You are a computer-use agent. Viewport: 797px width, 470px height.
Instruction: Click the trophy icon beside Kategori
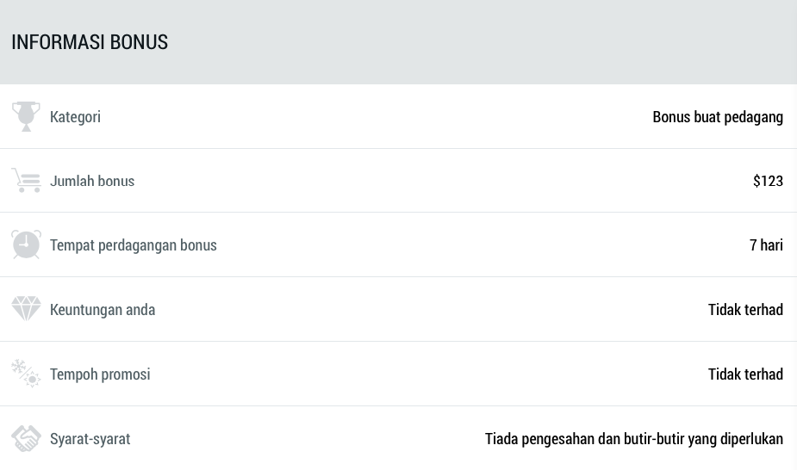[x=26, y=116]
